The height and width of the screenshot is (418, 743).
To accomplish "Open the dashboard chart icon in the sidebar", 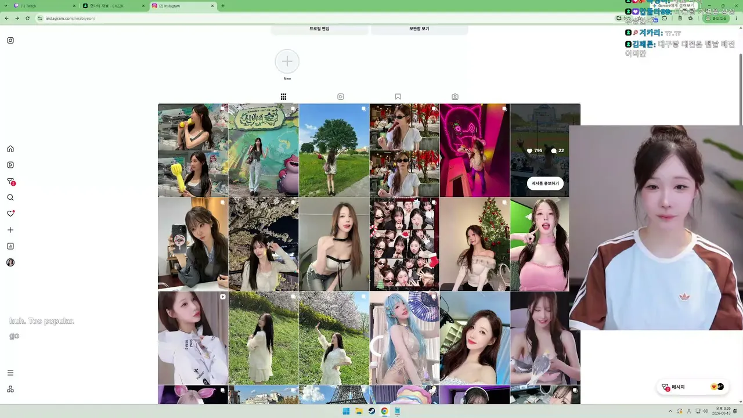I will 10,246.
